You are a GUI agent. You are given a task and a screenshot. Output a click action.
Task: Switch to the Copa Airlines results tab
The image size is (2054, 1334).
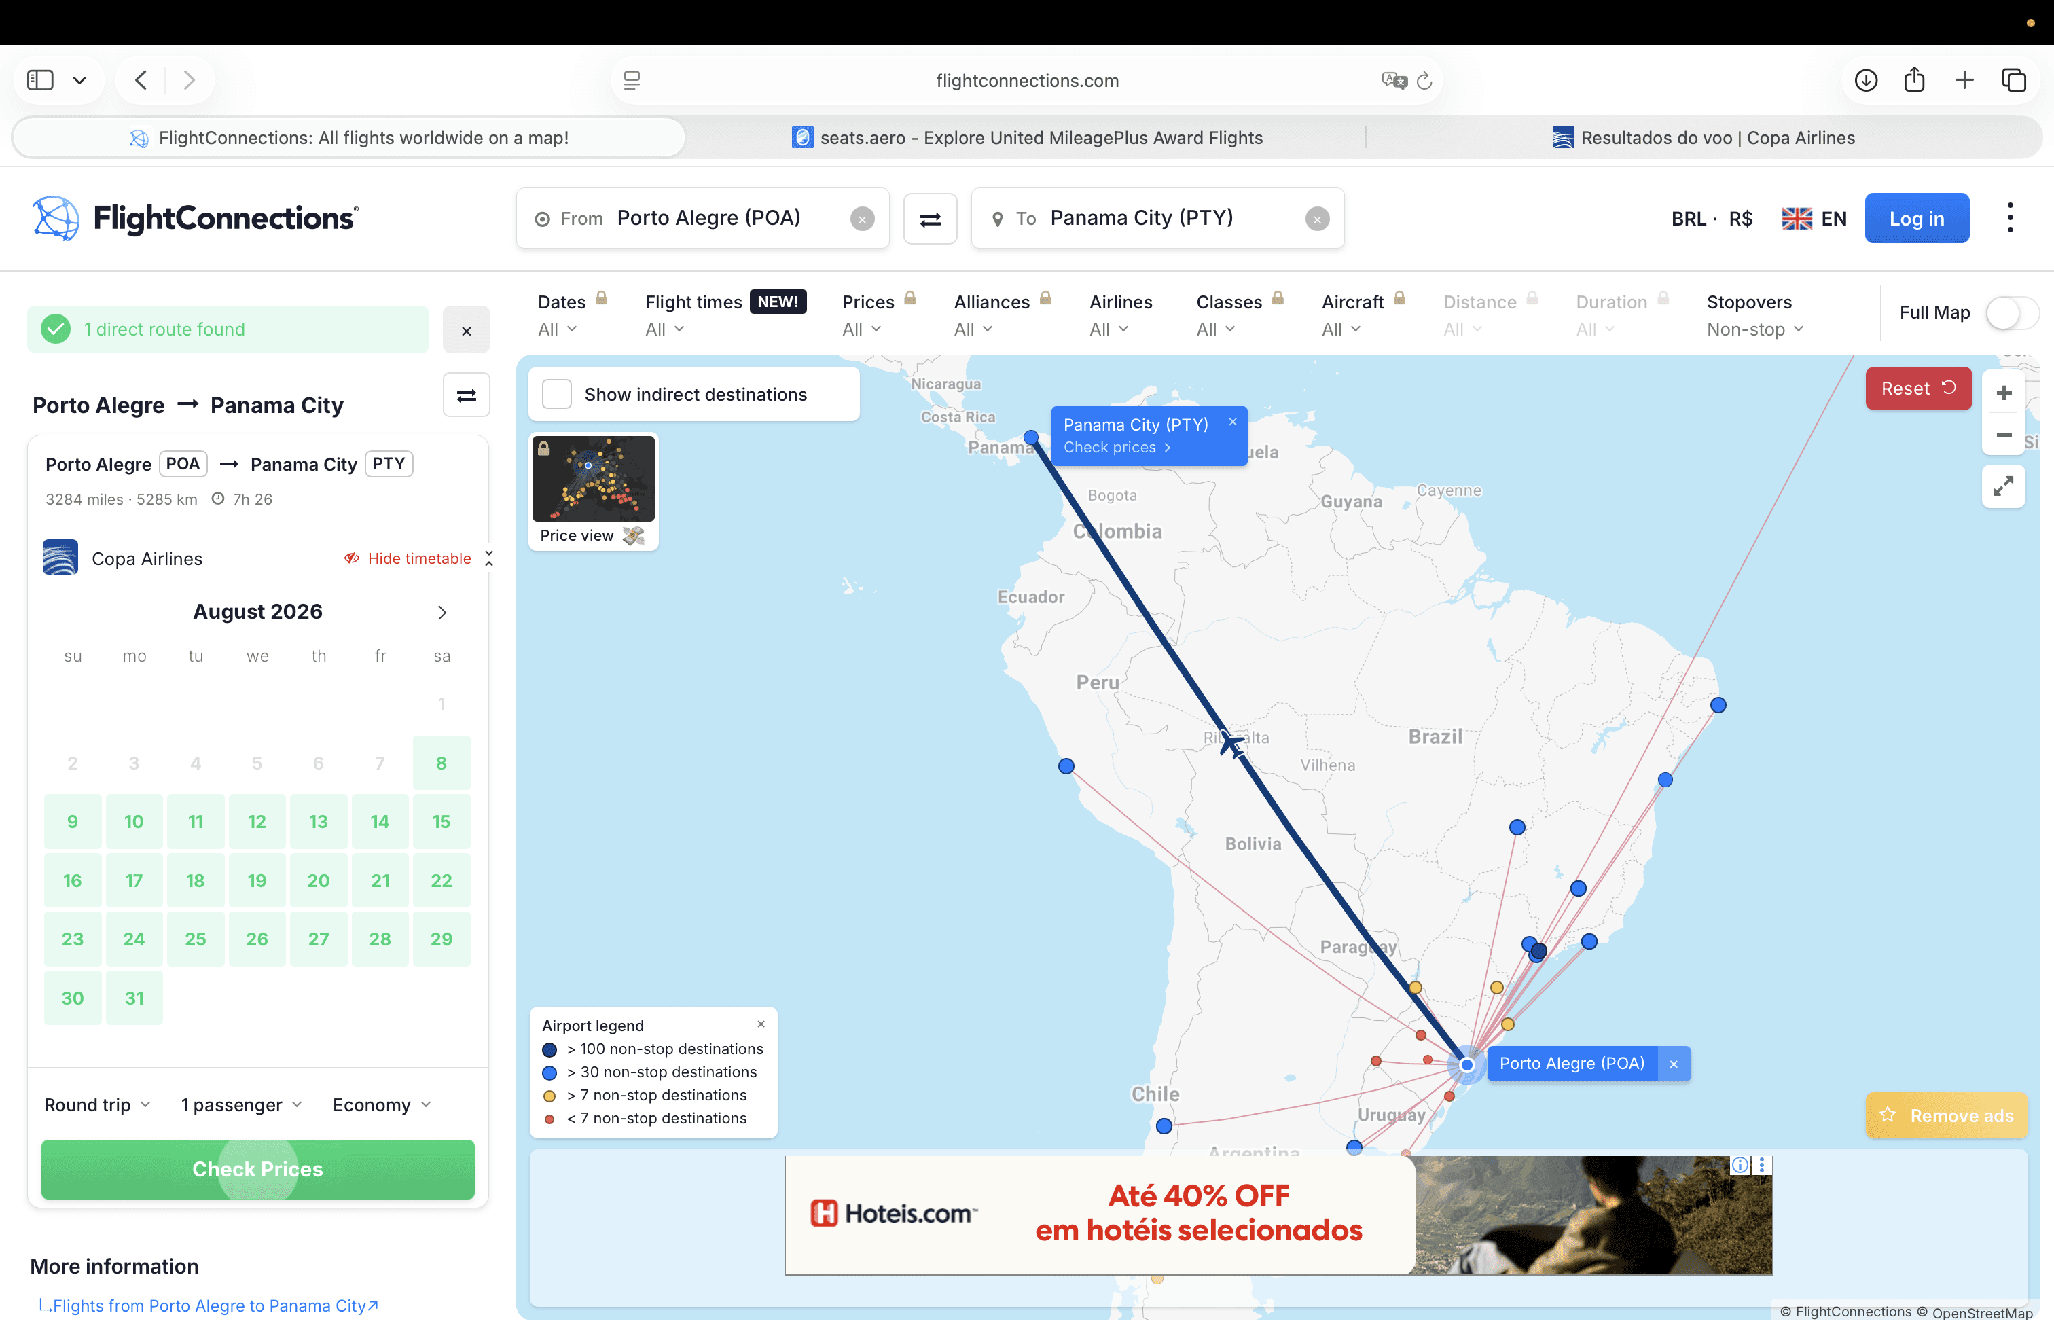pyautogui.click(x=1704, y=138)
